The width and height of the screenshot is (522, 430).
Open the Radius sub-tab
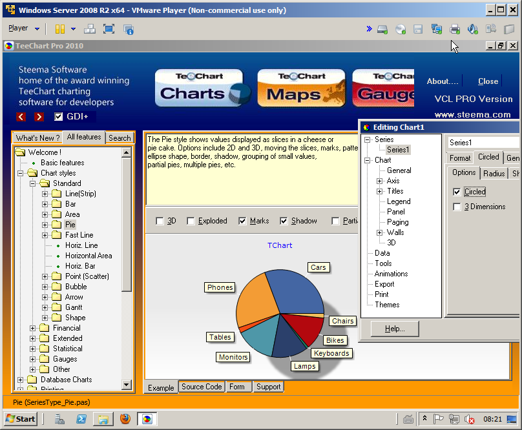click(x=494, y=174)
